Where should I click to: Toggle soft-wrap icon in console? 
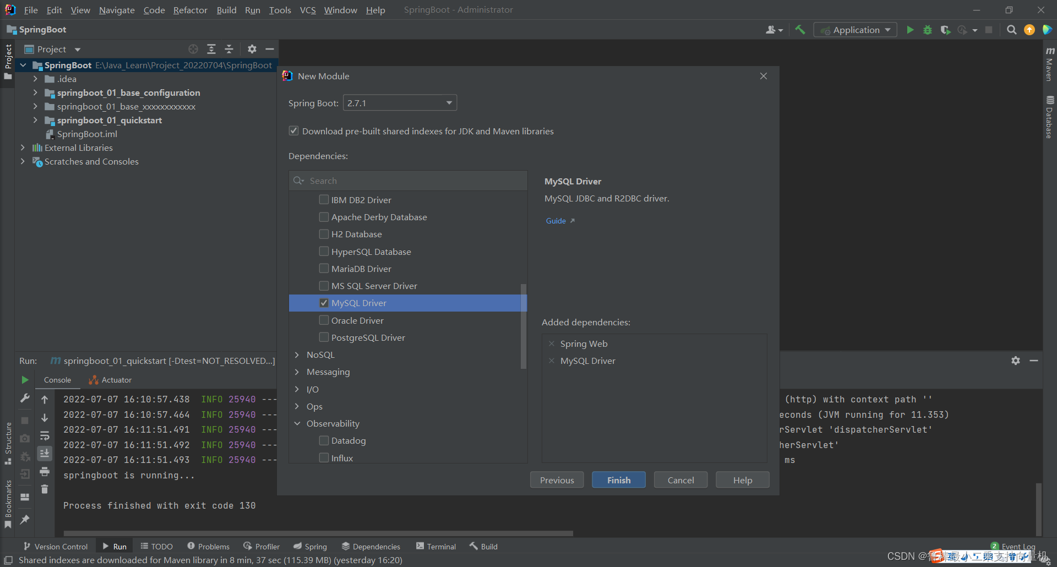45,436
